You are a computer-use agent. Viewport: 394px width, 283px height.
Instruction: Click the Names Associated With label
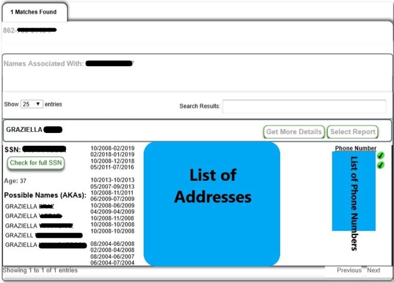(x=44, y=63)
